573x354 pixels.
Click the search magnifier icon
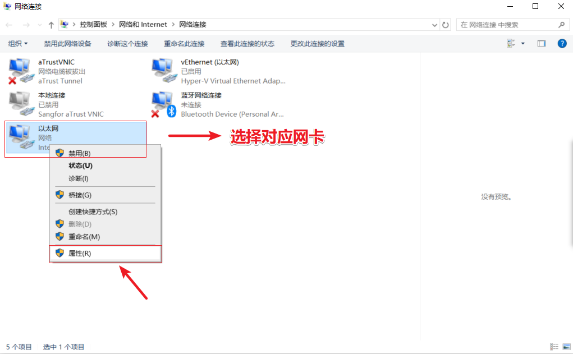pyautogui.click(x=561, y=25)
